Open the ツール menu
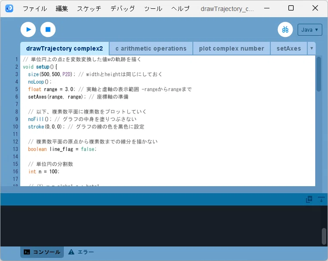 (x=153, y=8)
